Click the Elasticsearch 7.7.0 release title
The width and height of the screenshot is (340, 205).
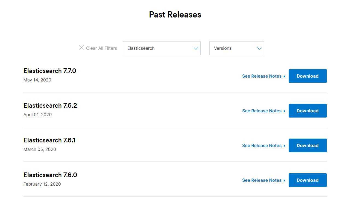point(50,71)
